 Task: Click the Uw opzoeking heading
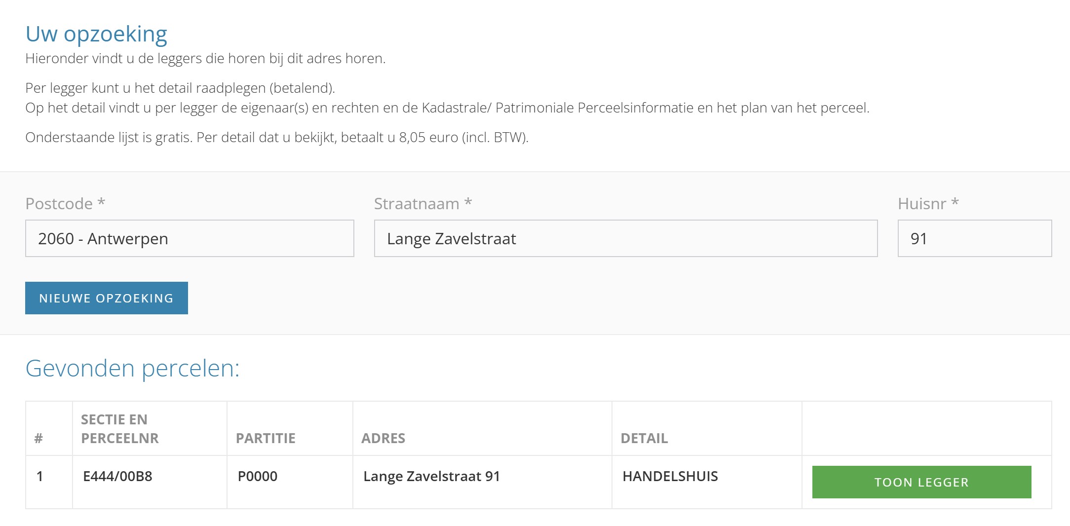click(96, 34)
